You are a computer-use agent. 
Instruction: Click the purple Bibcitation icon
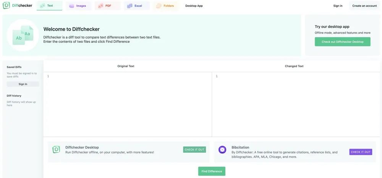coord(222,149)
